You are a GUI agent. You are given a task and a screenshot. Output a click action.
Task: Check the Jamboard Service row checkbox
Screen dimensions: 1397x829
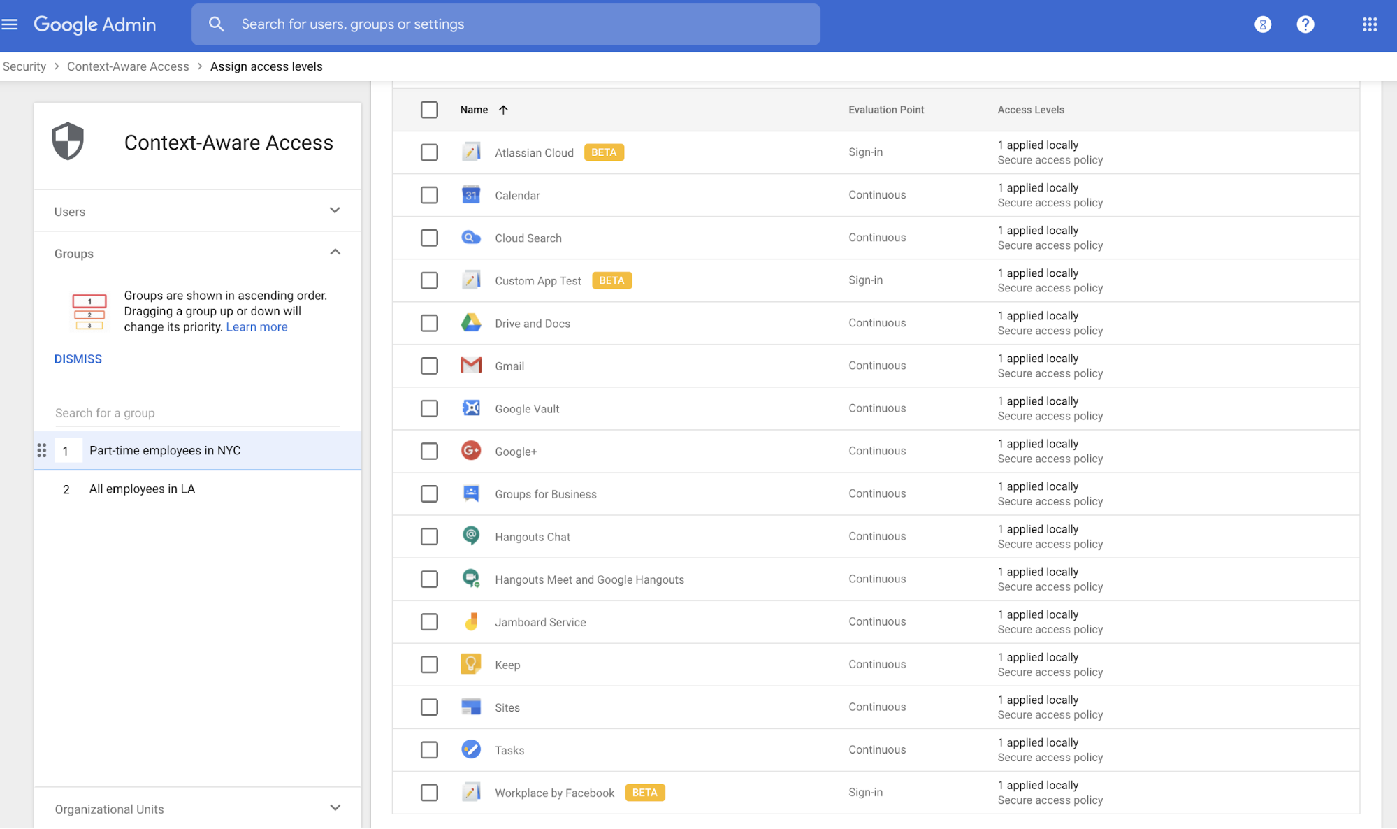429,621
